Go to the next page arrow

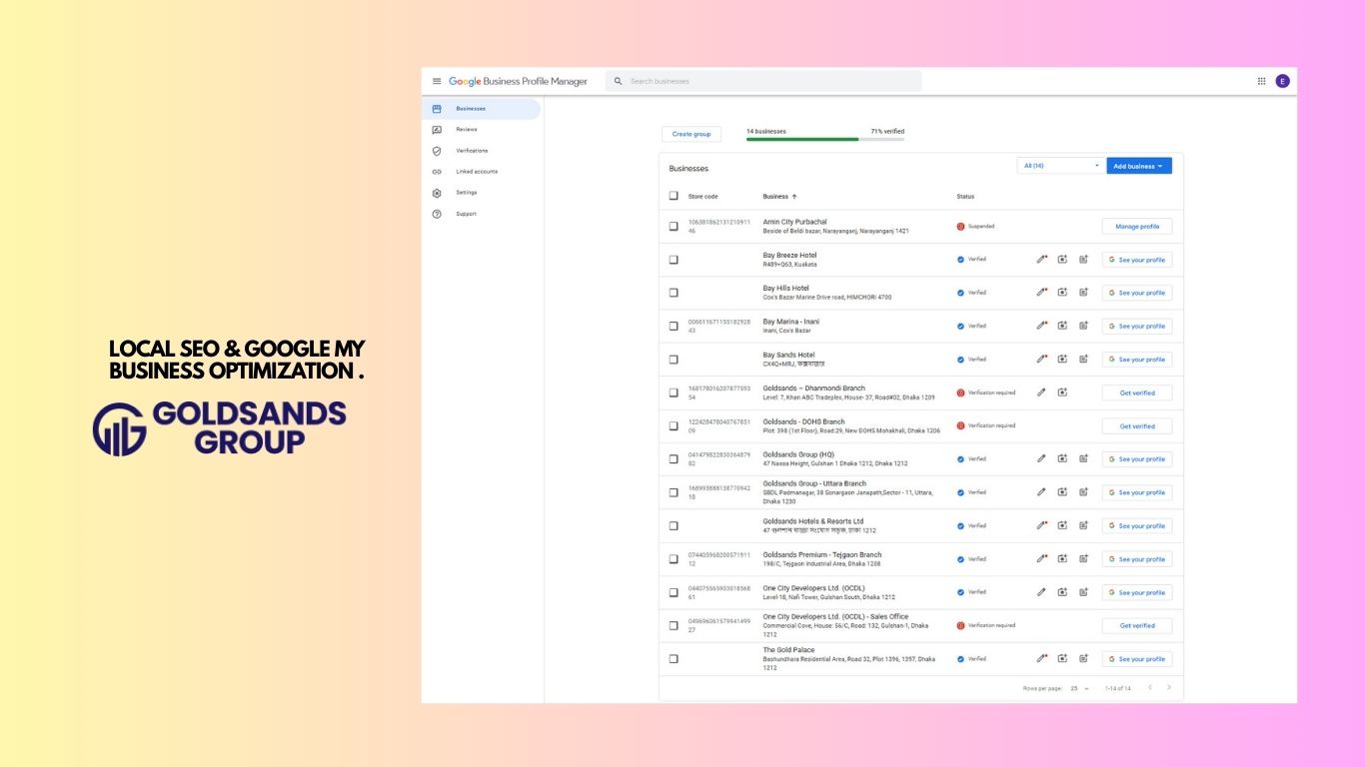tap(1169, 687)
